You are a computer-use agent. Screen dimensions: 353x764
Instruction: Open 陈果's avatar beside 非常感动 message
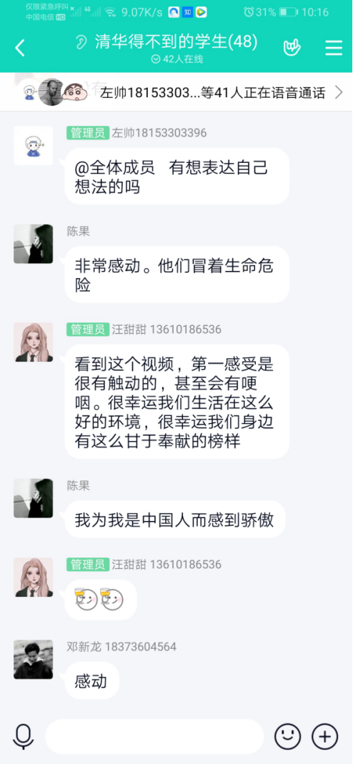[x=33, y=244]
